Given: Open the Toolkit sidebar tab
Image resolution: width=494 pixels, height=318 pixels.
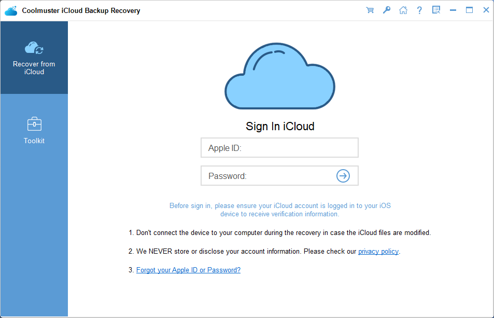Looking at the screenshot, I should tap(34, 130).
